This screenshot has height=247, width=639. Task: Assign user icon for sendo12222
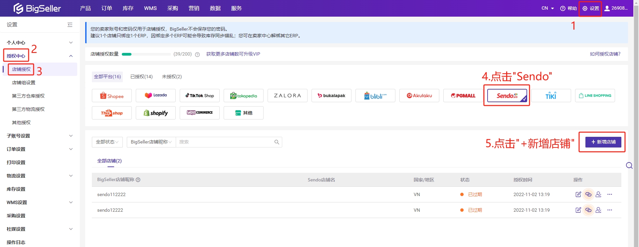598,210
